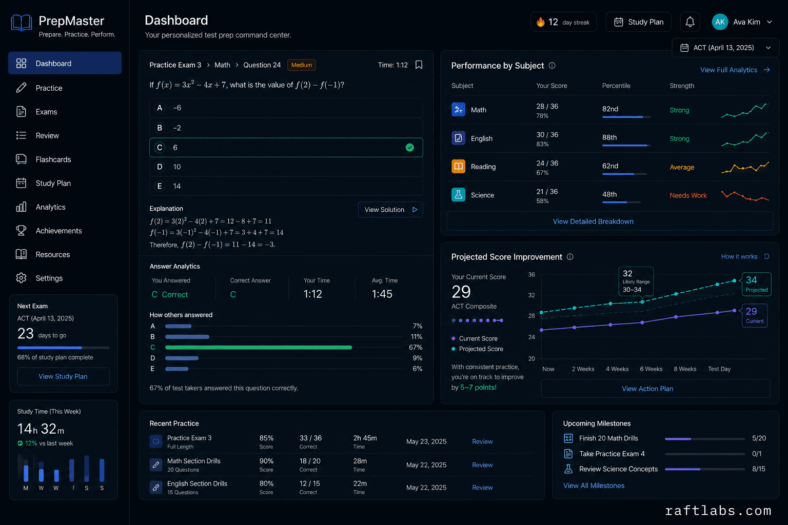
Task: Click the Practice Exam 3 breadcrumb
Action: click(175, 65)
